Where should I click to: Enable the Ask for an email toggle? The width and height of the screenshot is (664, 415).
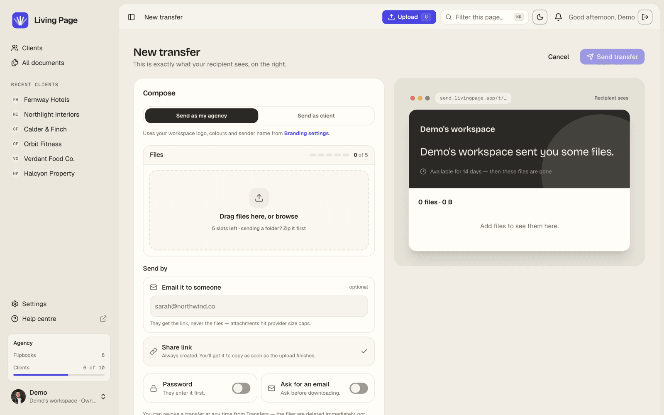coord(359,388)
